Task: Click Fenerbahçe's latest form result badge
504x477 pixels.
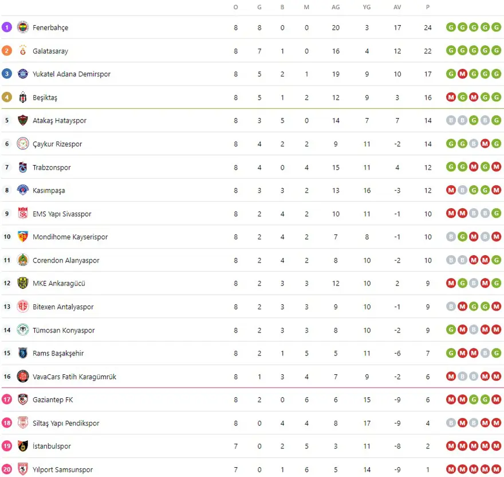Action: tap(496, 28)
